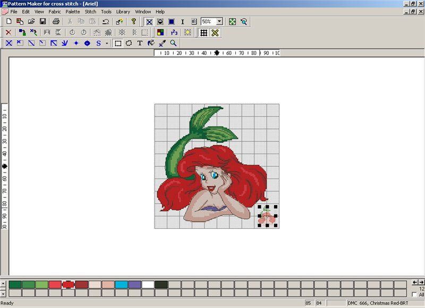Open a file with the folder icon
The width and height of the screenshot is (425, 308).
(x=31, y=21)
